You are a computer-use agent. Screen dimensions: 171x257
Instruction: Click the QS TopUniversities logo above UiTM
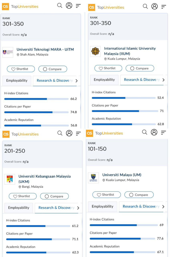coord(20,7)
